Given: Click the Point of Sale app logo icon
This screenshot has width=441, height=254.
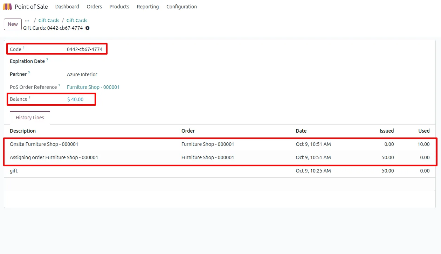Looking at the screenshot, I should (7, 7).
